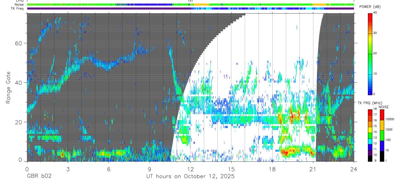Click the purple segment of TX FRQ color bar

[370, 153]
